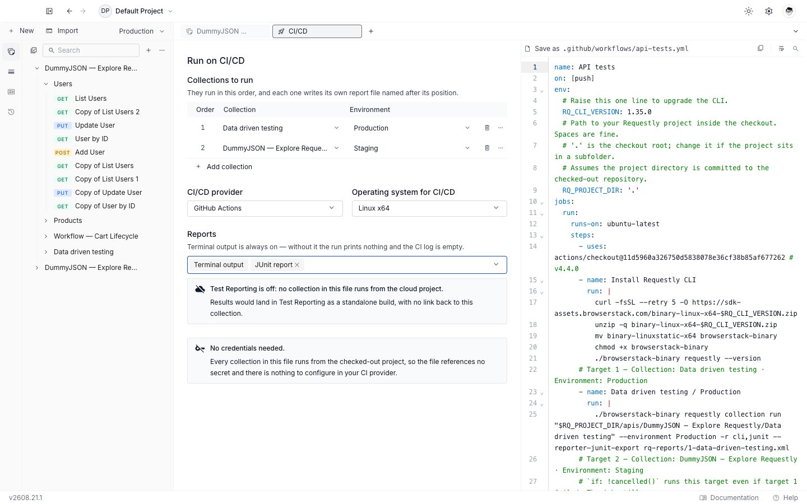This screenshot has width=807, height=504.
Task: Open the Data driven testing collection dropdown
Action: [280, 128]
